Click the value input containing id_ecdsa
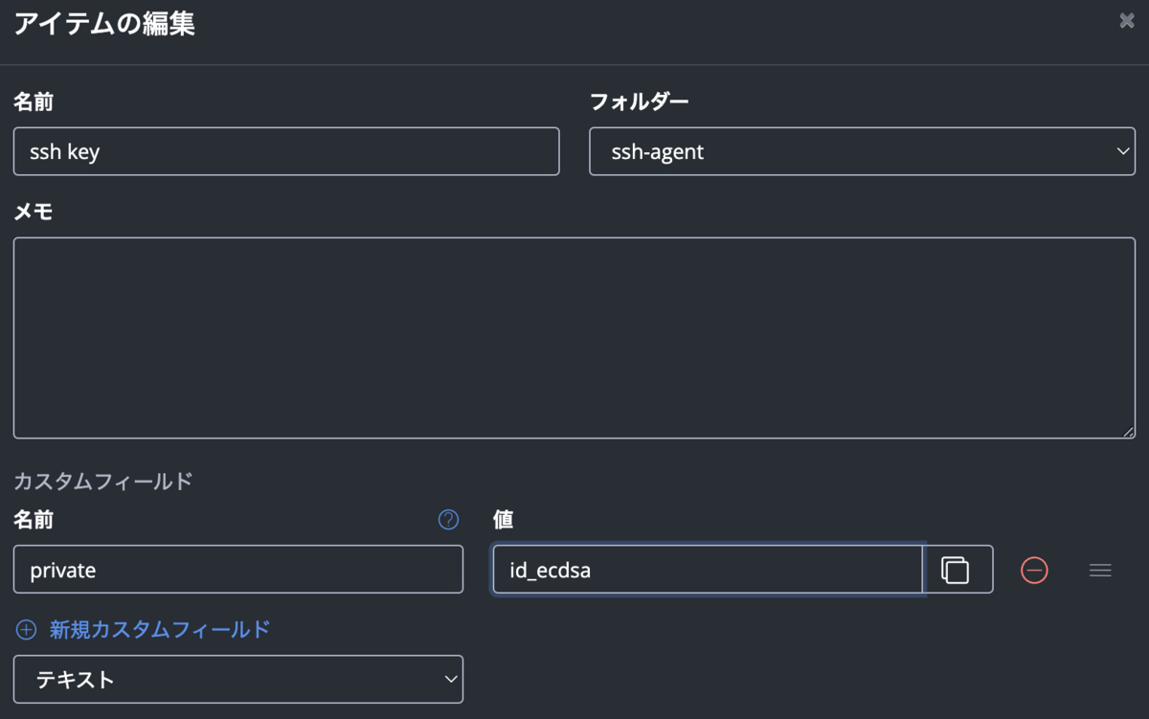Image resolution: width=1149 pixels, height=719 pixels. [x=707, y=570]
